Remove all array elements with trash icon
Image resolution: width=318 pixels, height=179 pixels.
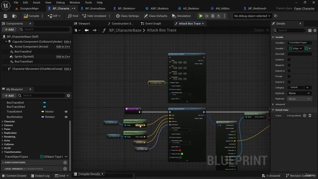pos(310,115)
